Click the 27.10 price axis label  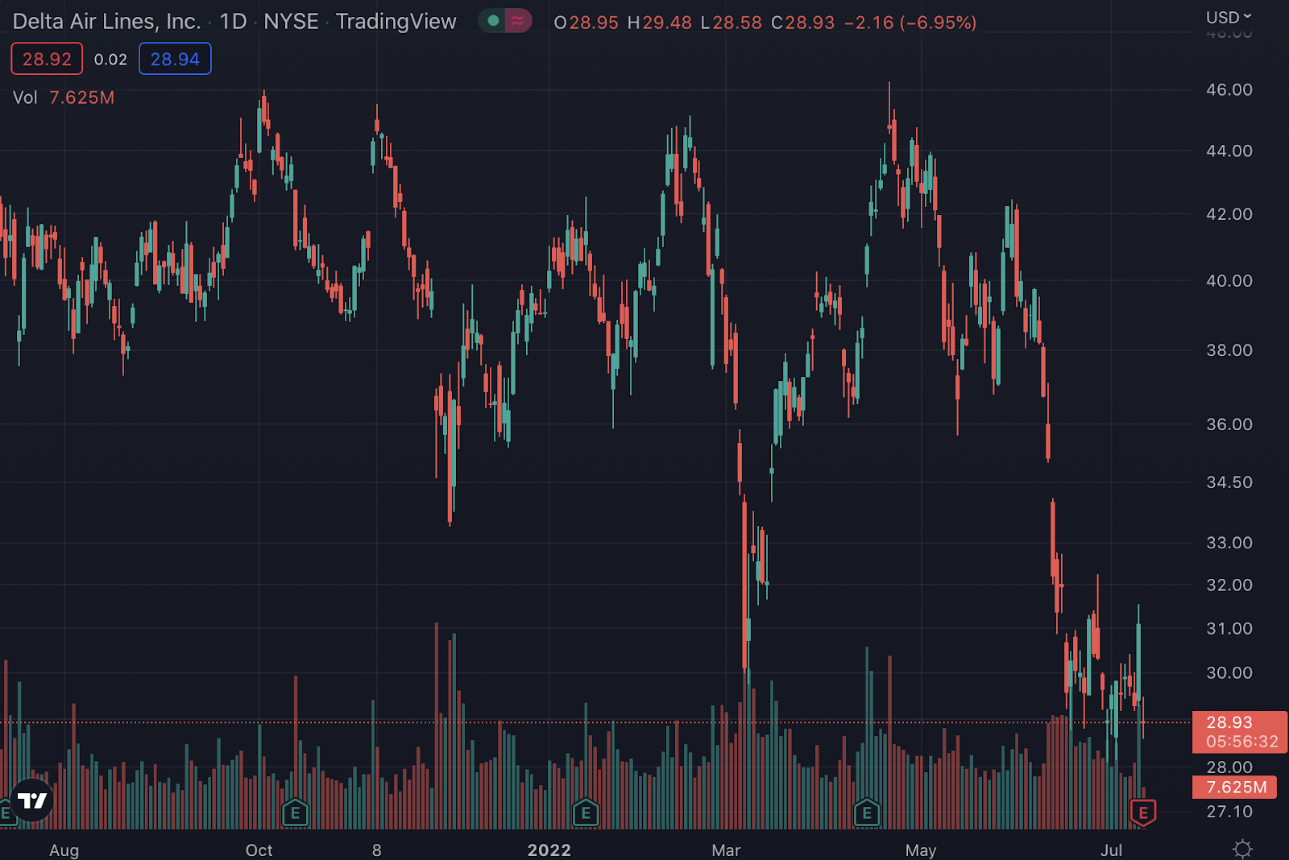pyautogui.click(x=1229, y=811)
